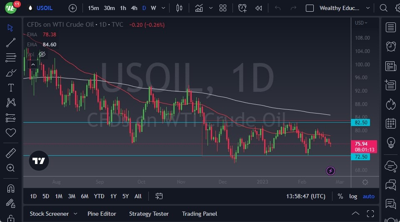Screen dimensions: 400x222
Task: Set the date range to YTD
Action: [x=99, y=196]
